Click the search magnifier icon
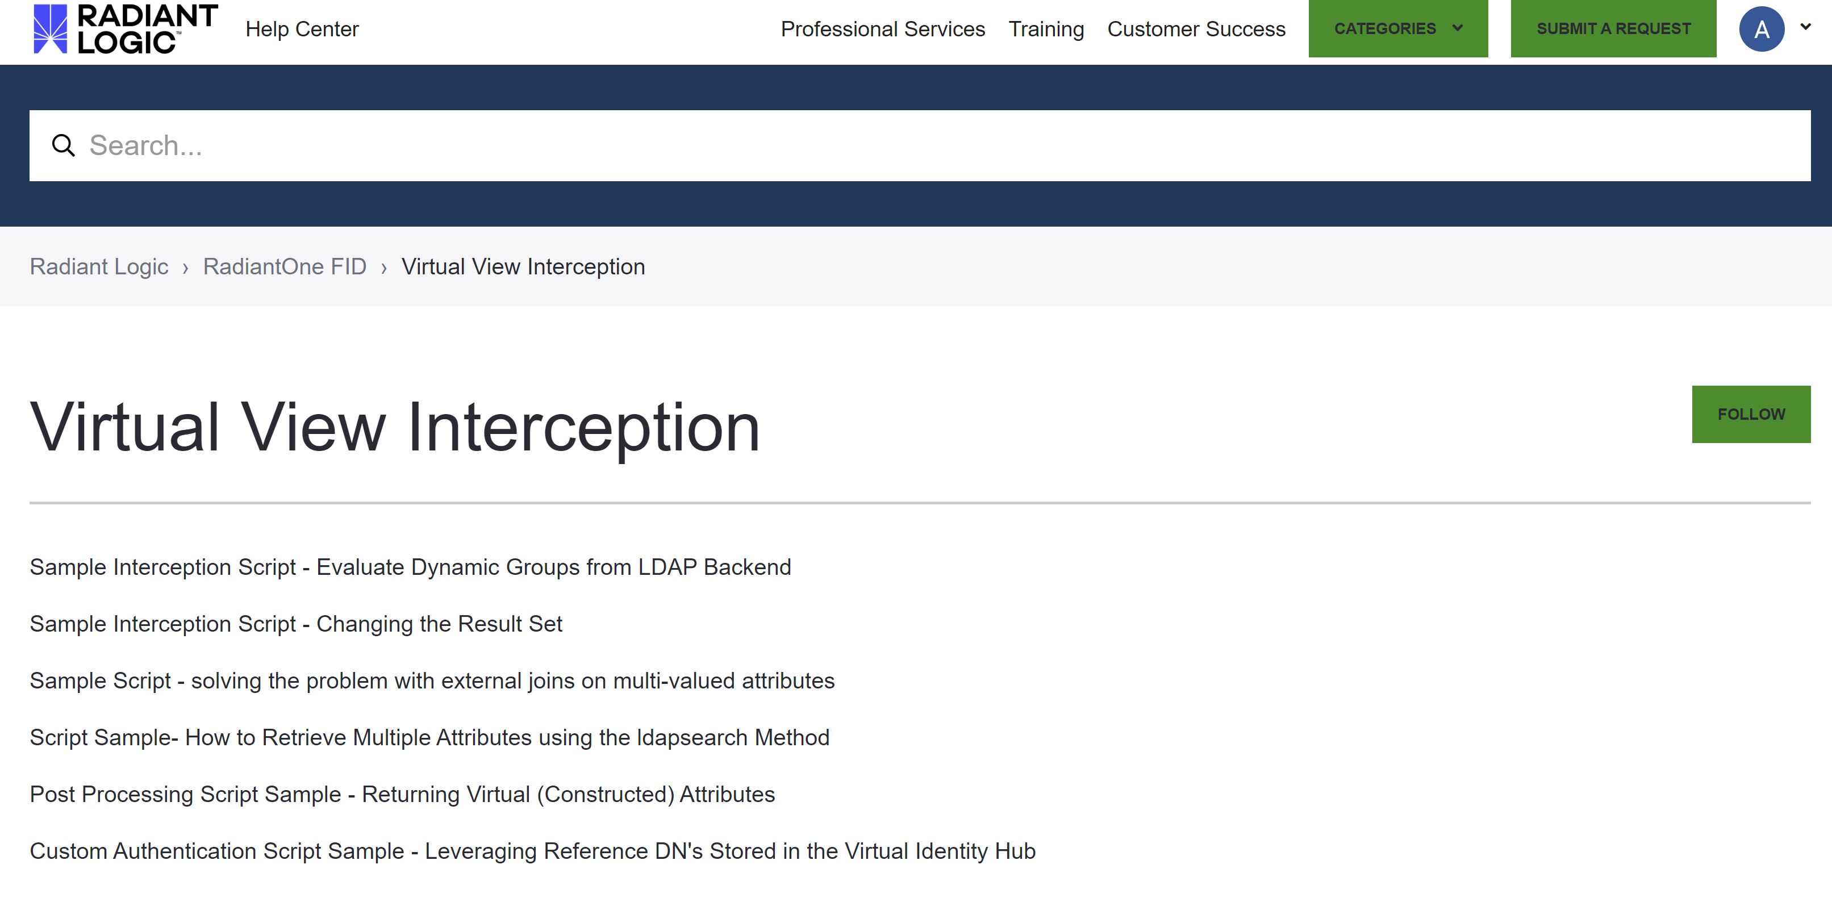 tap(63, 145)
